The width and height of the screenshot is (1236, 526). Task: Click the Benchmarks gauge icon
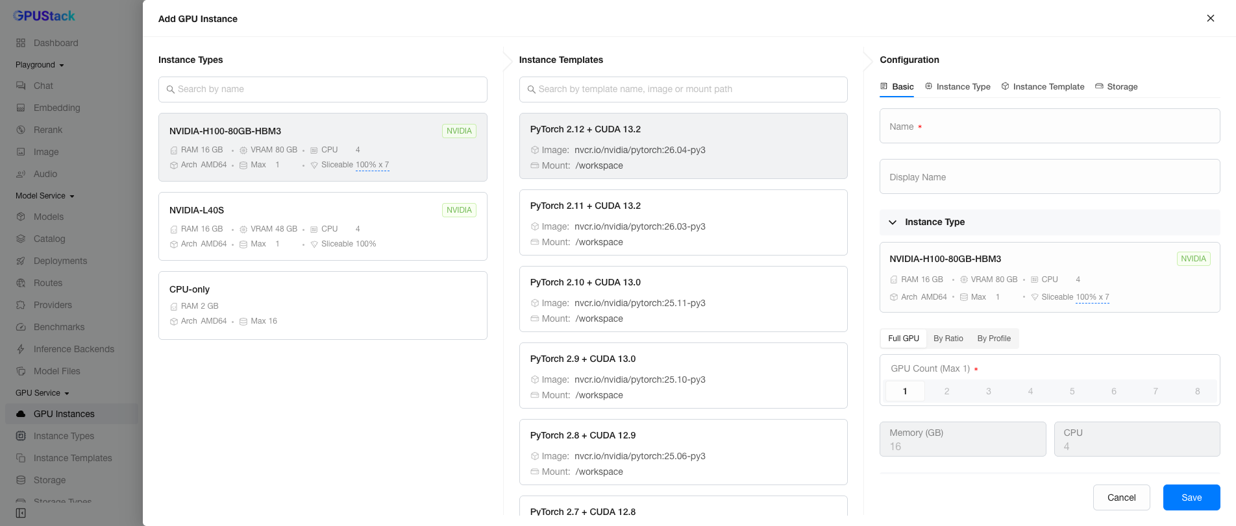coord(21,327)
